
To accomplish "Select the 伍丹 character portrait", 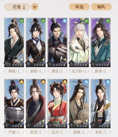I will (x=57, y=103).
